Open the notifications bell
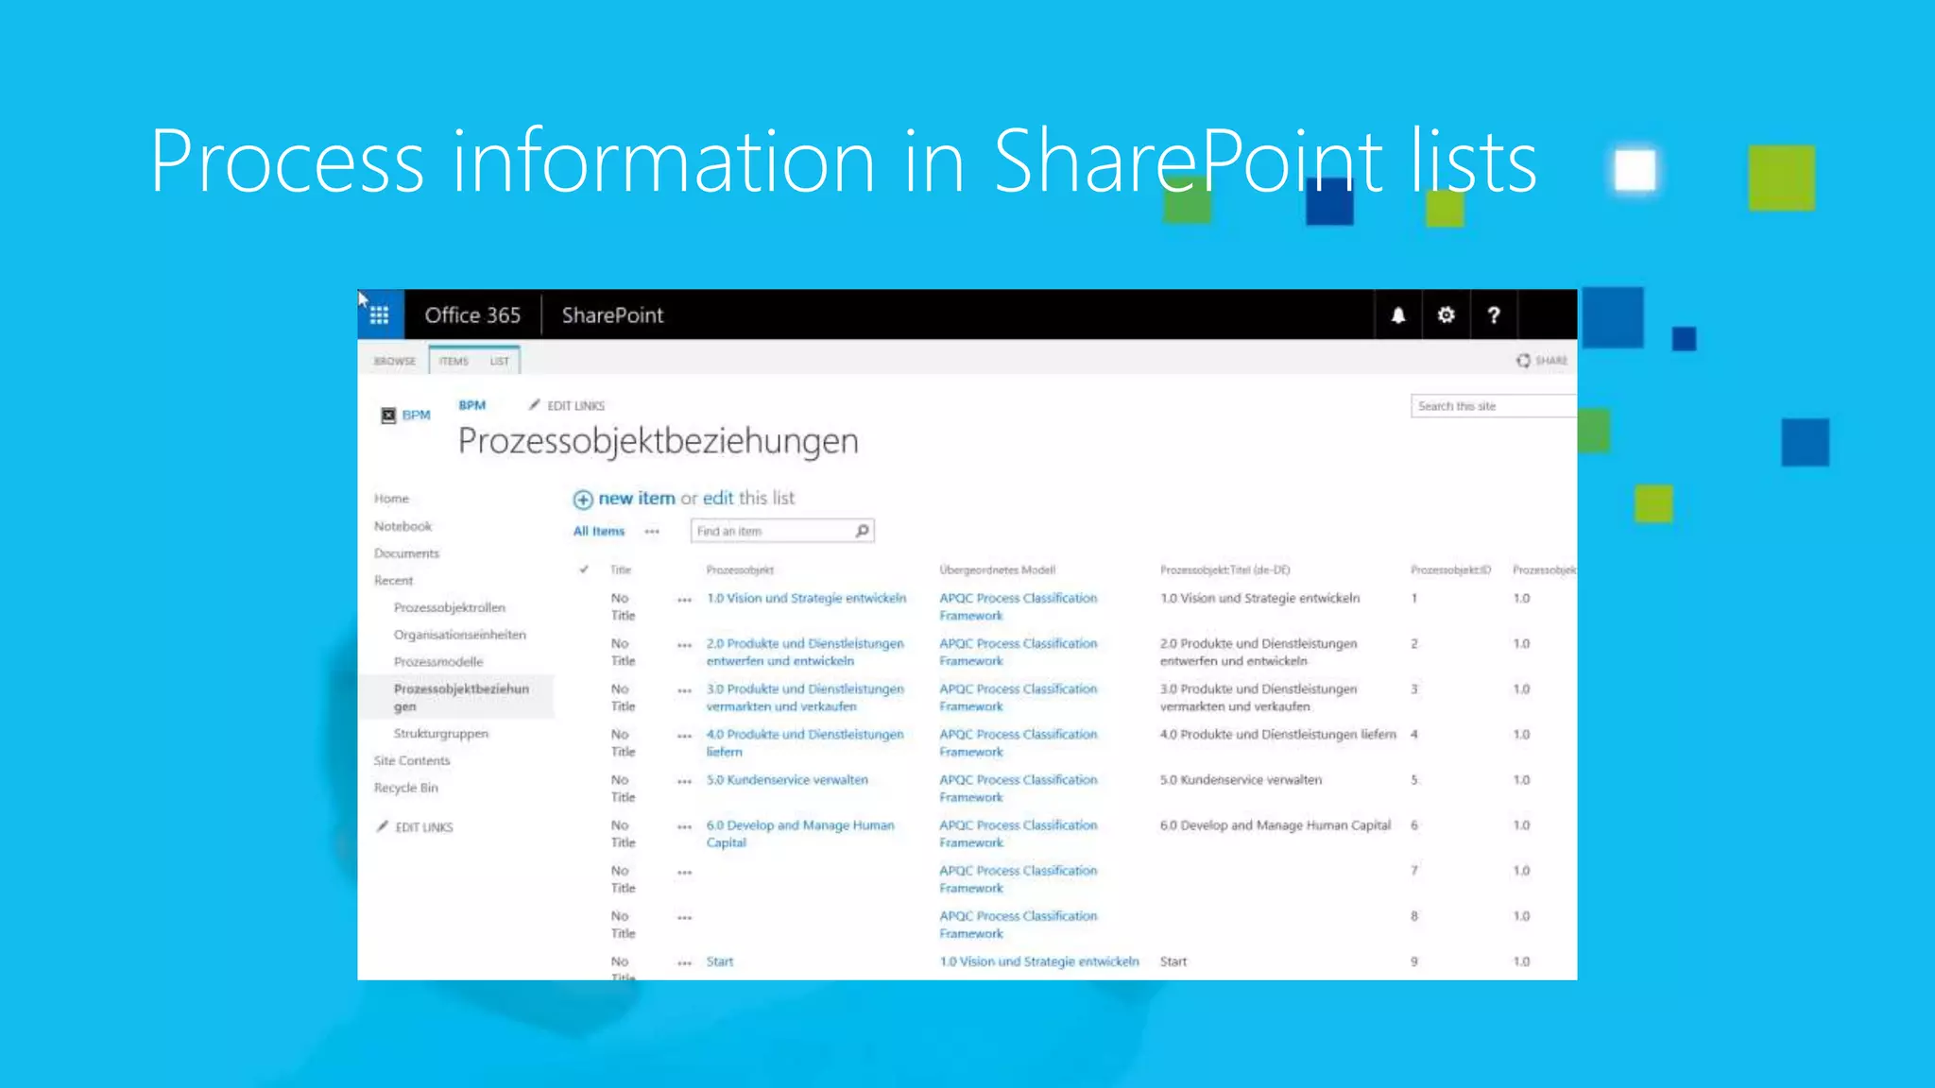 (1398, 315)
